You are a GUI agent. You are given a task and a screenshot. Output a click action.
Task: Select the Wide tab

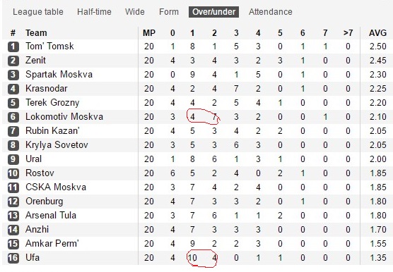(135, 12)
